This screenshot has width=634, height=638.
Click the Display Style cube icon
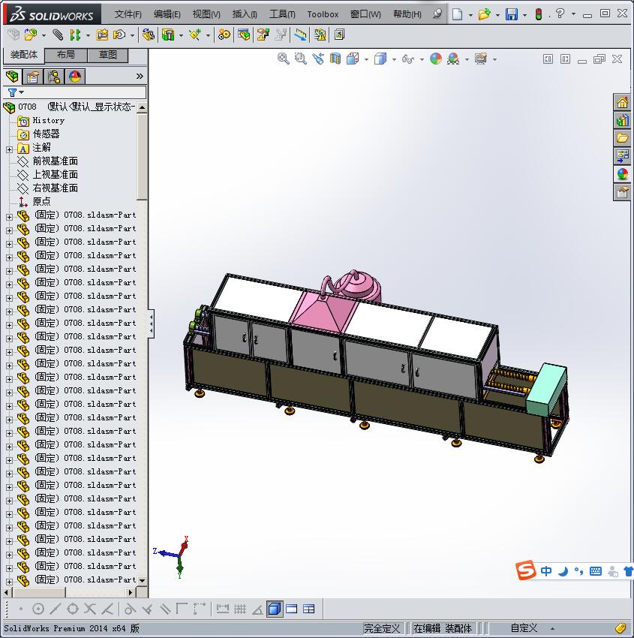point(380,59)
